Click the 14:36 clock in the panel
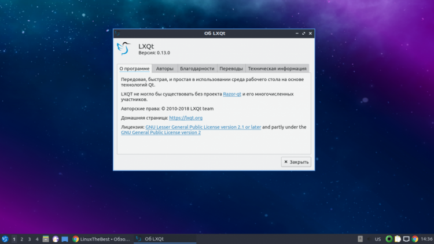Viewport: 434px width, 244px height. click(426, 239)
